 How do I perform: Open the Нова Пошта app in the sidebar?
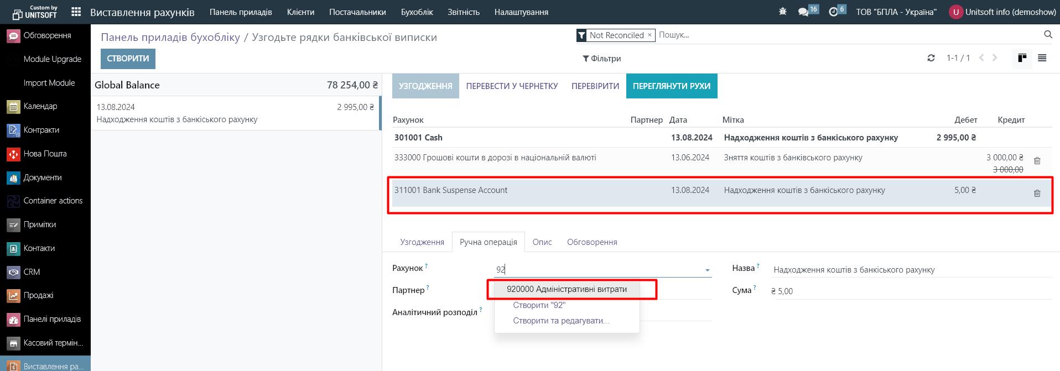[x=45, y=154]
